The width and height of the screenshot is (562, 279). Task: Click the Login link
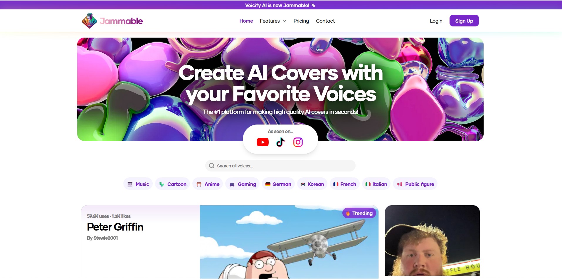(x=436, y=21)
